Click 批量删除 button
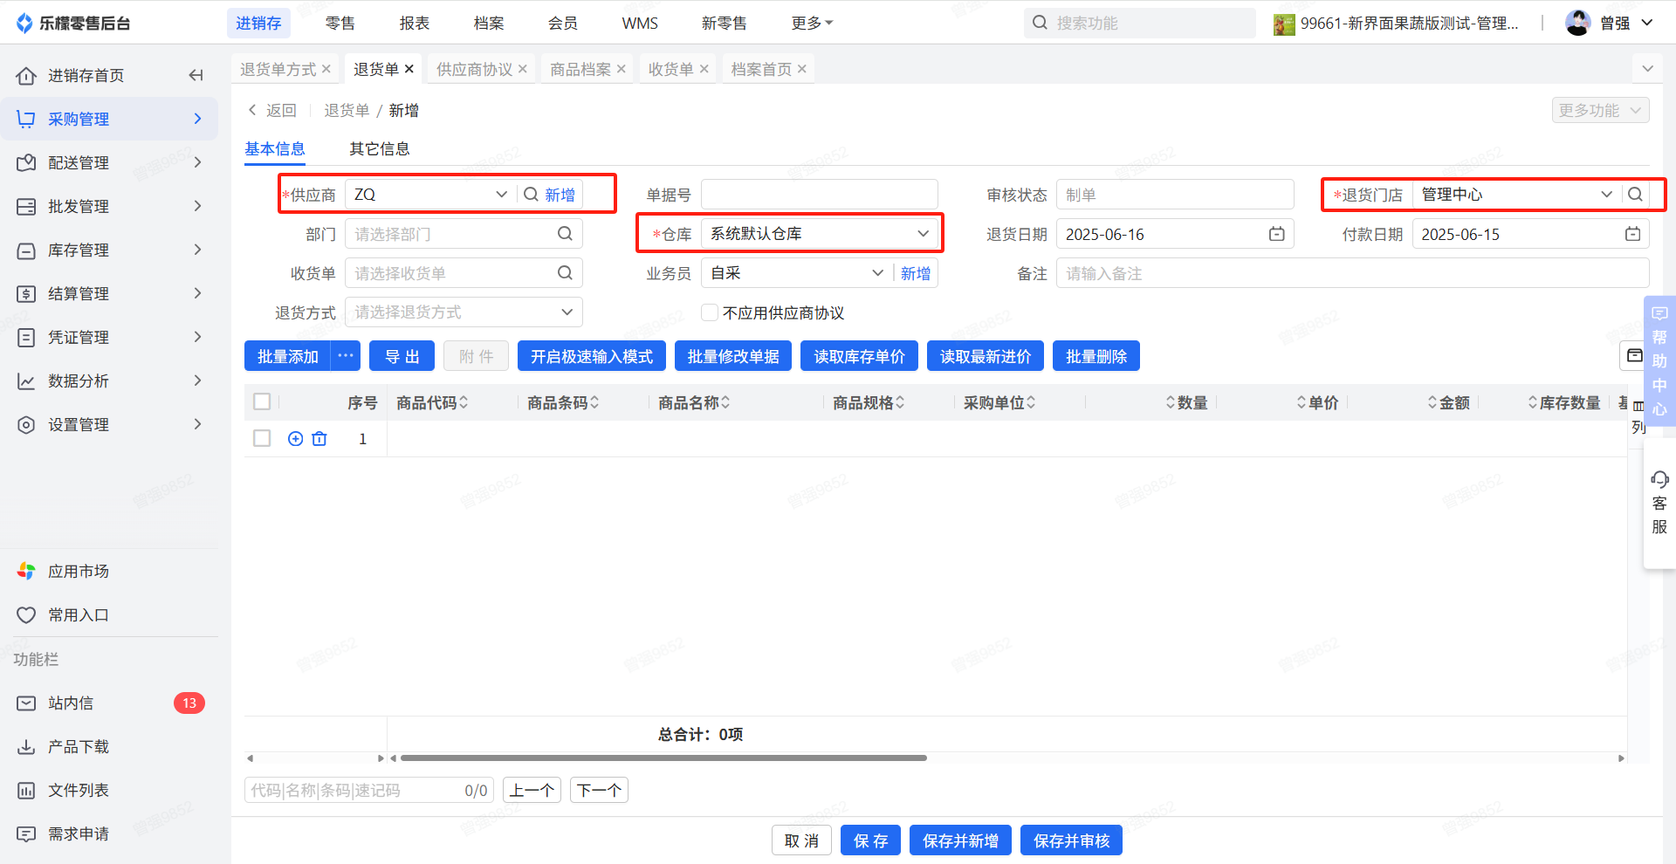This screenshot has height=864, width=1676. coord(1096,356)
